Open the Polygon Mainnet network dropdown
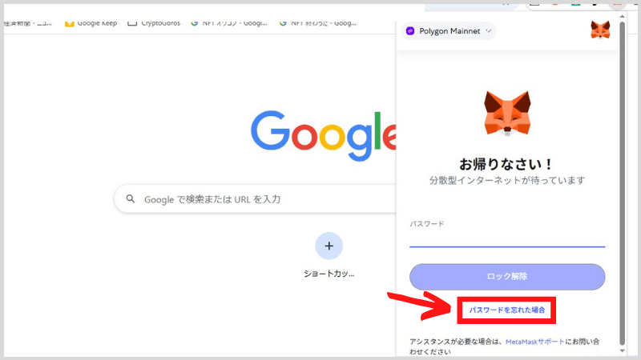Image resolution: width=641 pixels, height=360 pixels. click(449, 31)
